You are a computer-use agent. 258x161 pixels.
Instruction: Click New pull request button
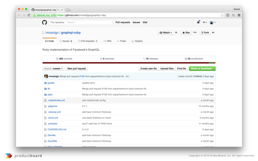(77, 68)
